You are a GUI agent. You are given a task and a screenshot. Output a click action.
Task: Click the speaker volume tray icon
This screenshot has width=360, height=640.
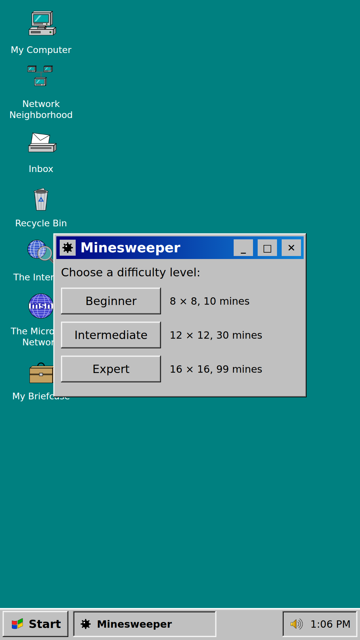[296, 624]
